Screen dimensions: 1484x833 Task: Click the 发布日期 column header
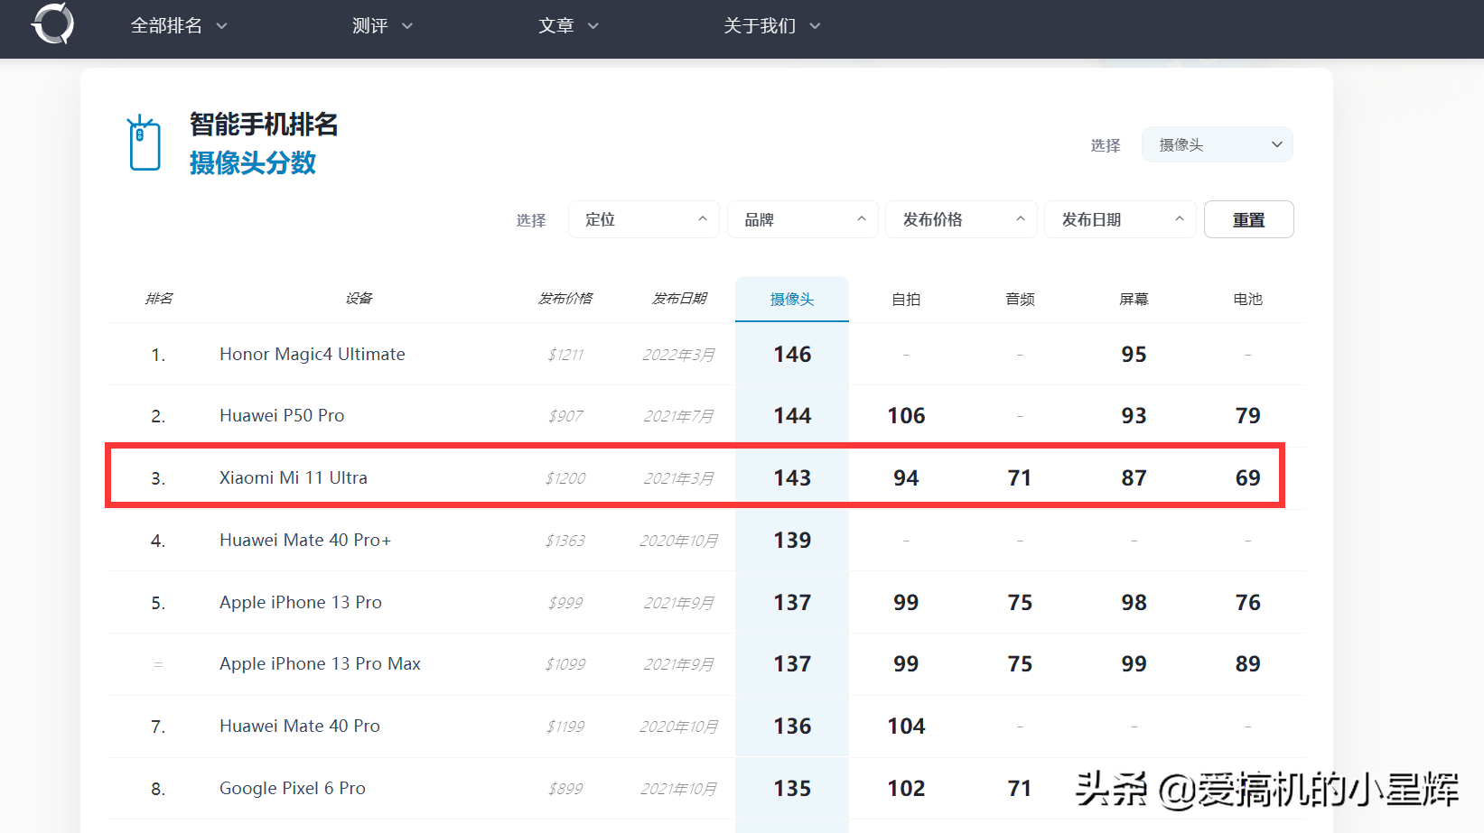click(679, 299)
